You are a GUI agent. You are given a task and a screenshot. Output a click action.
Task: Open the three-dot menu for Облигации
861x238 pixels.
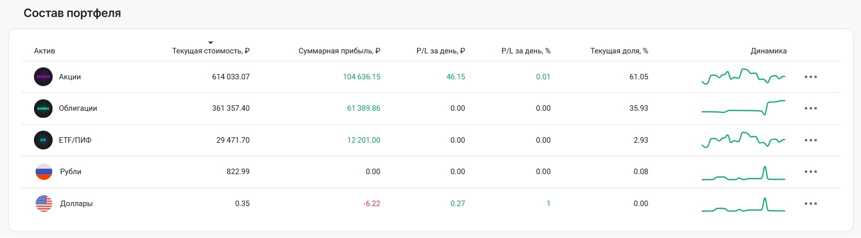tap(811, 108)
